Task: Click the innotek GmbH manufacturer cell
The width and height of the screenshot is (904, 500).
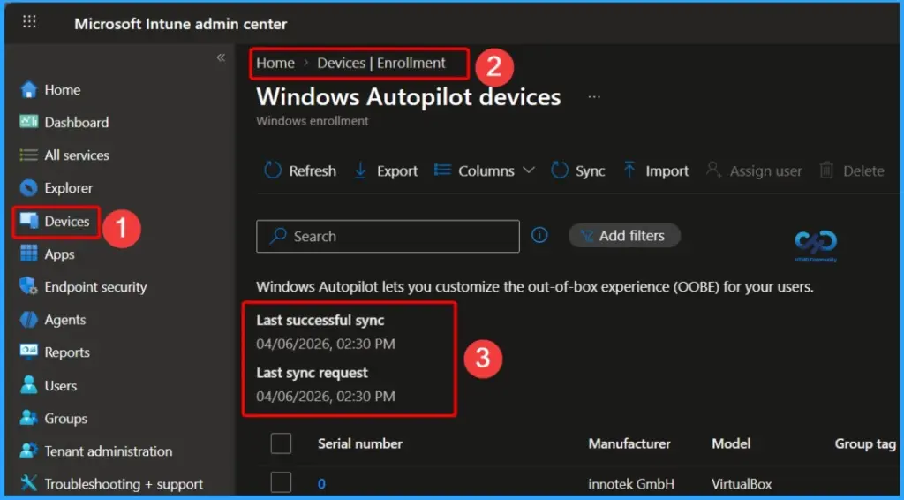Action: tap(631, 484)
